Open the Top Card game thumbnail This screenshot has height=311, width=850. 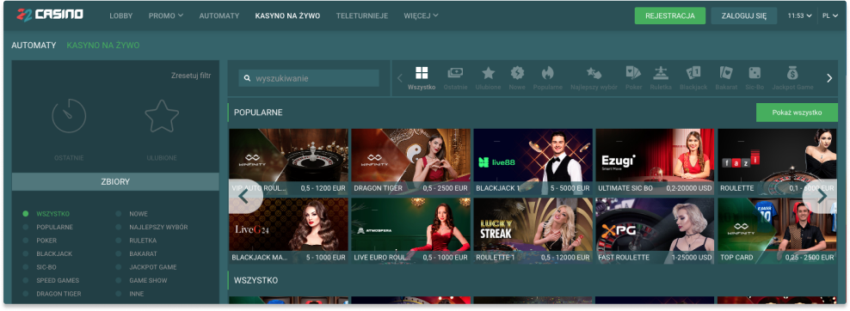pos(778,231)
